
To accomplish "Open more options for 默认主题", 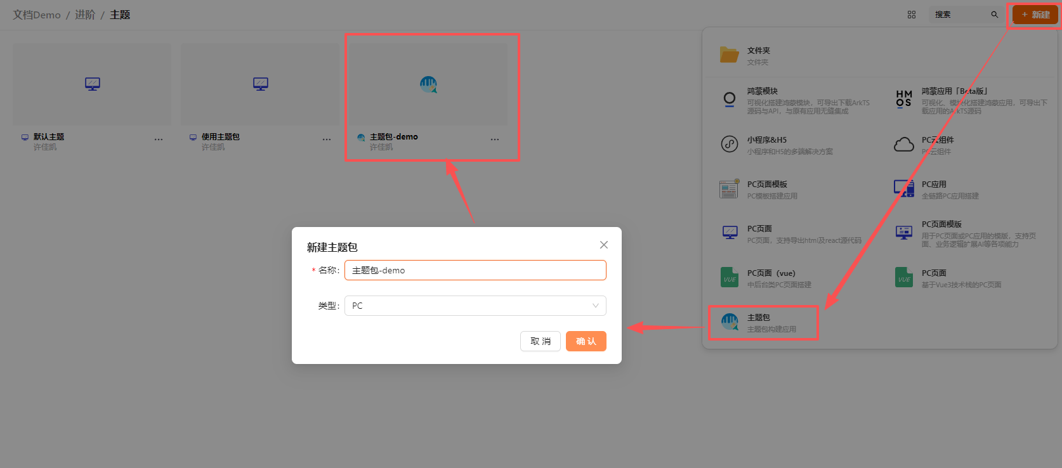I will tap(159, 139).
